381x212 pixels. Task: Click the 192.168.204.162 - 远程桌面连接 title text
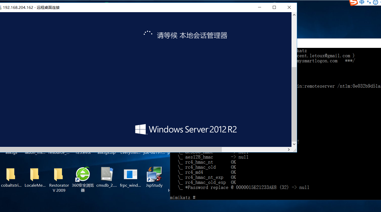pos(31,8)
